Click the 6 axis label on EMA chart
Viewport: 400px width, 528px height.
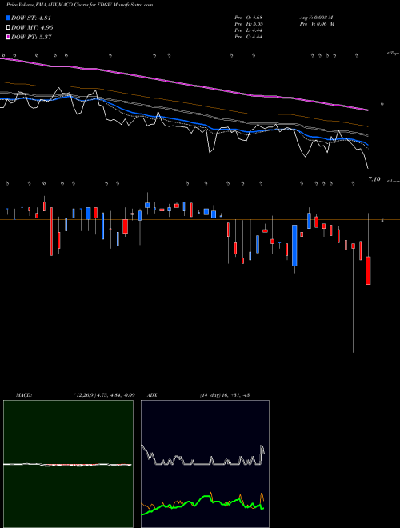click(x=382, y=104)
